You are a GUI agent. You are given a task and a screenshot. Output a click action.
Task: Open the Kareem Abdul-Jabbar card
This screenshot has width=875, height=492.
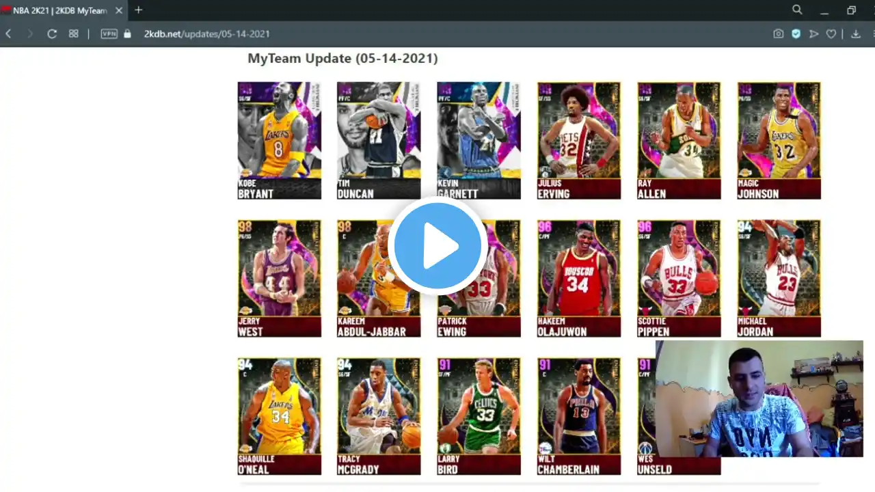tap(379, 279)
